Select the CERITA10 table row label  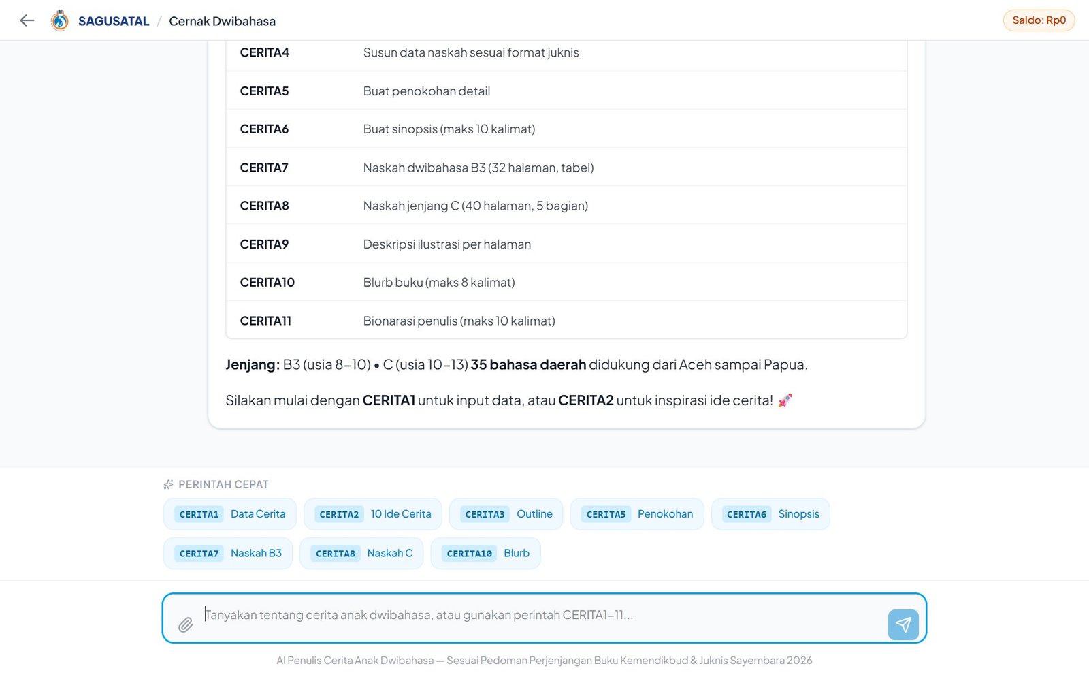pos(267,283)
